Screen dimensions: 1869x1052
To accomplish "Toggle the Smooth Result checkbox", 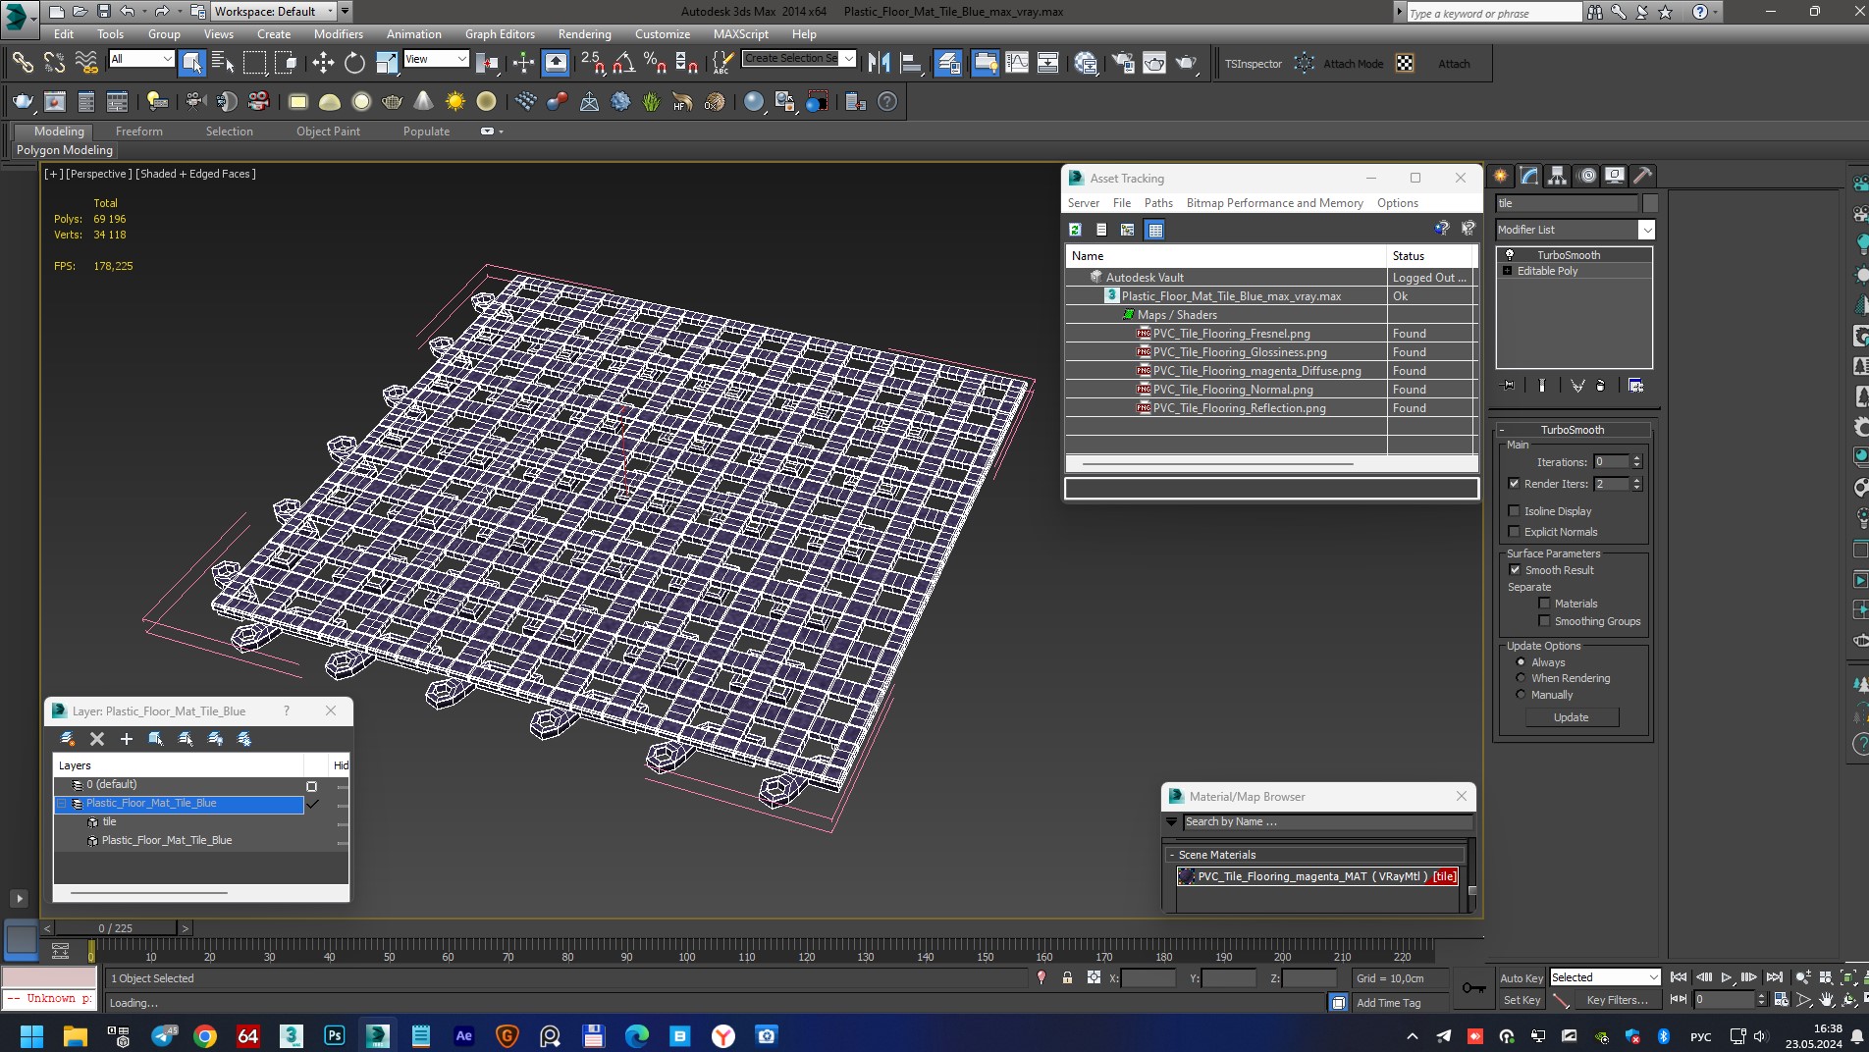I will coord(1515,570).
